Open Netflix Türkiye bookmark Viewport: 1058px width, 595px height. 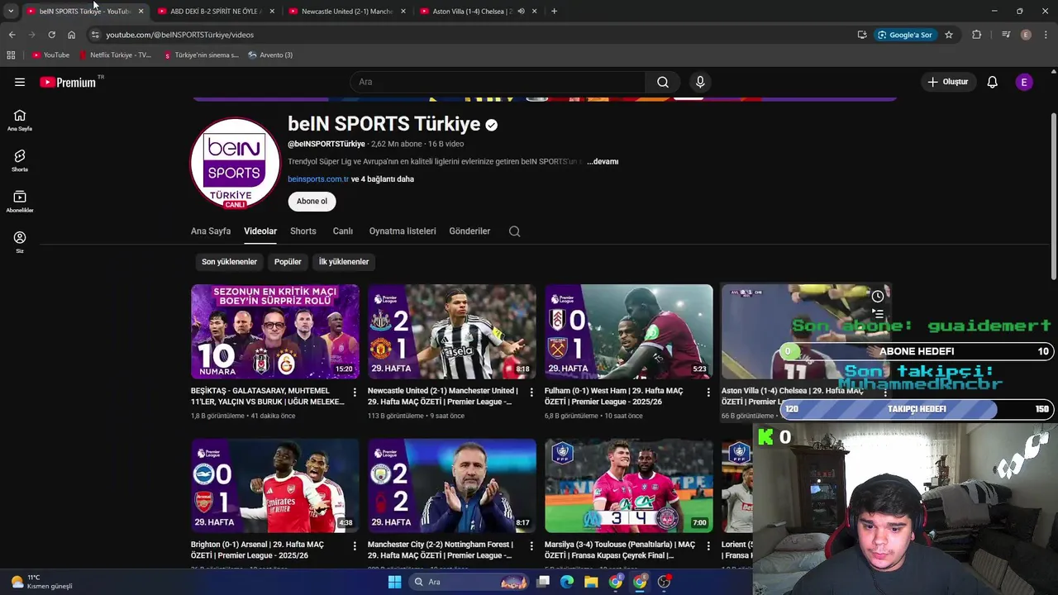115,55
